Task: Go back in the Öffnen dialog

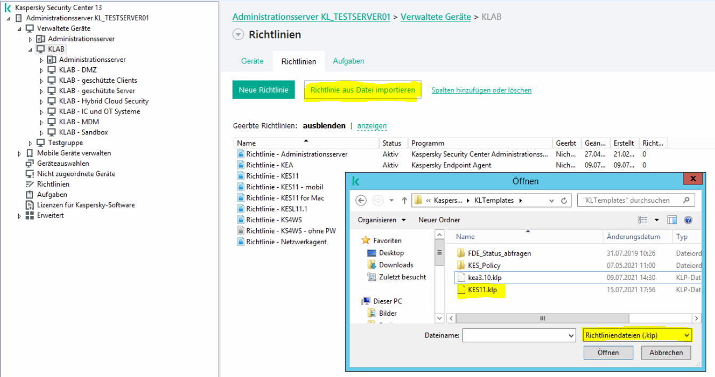Action: (x=361, y=200)
